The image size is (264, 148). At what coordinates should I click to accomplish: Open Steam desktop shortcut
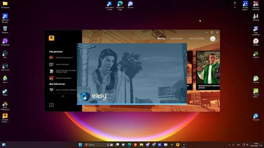[x=5, y=92]
